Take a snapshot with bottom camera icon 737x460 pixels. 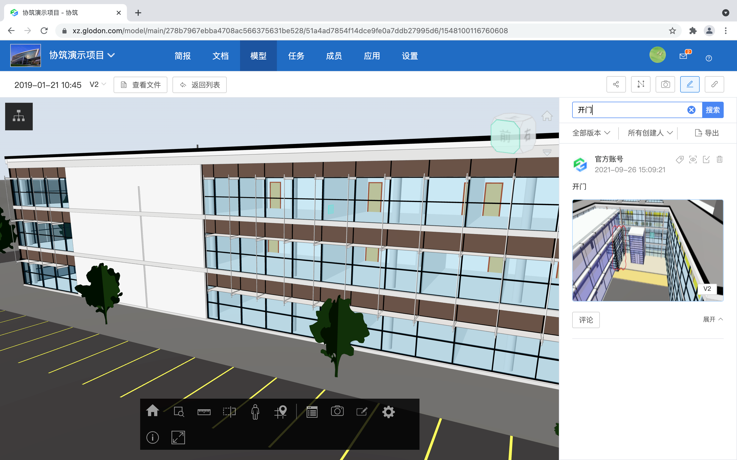pyautogui.click(x=337, y=411)
